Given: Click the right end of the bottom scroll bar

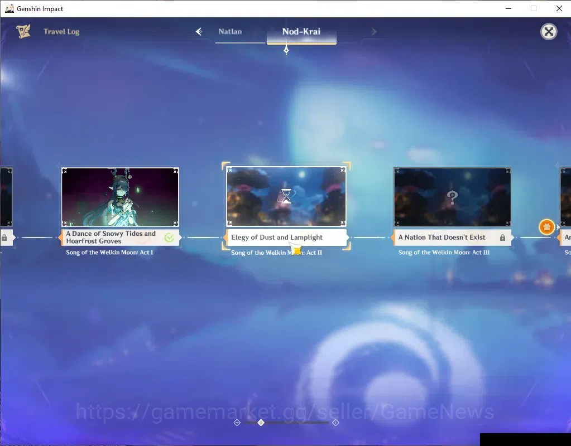Looking at the screenshot, I should (x=335, y=423).
